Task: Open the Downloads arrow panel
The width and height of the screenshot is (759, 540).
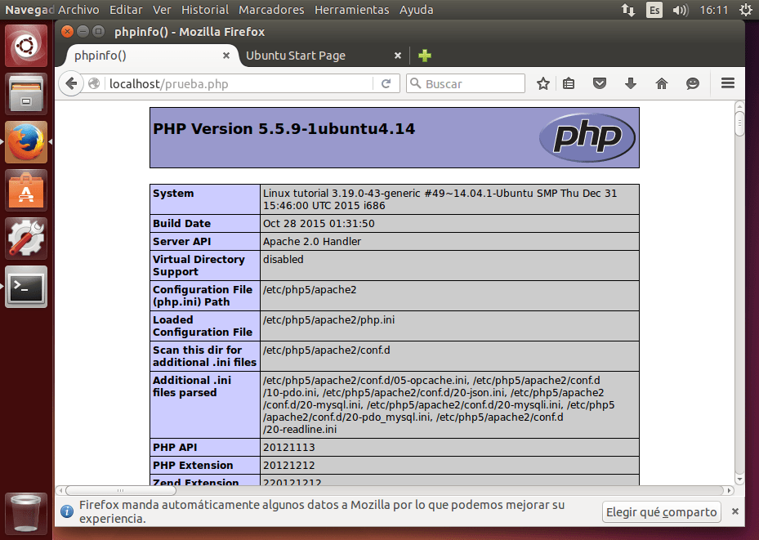Action: tap(630, 83)
